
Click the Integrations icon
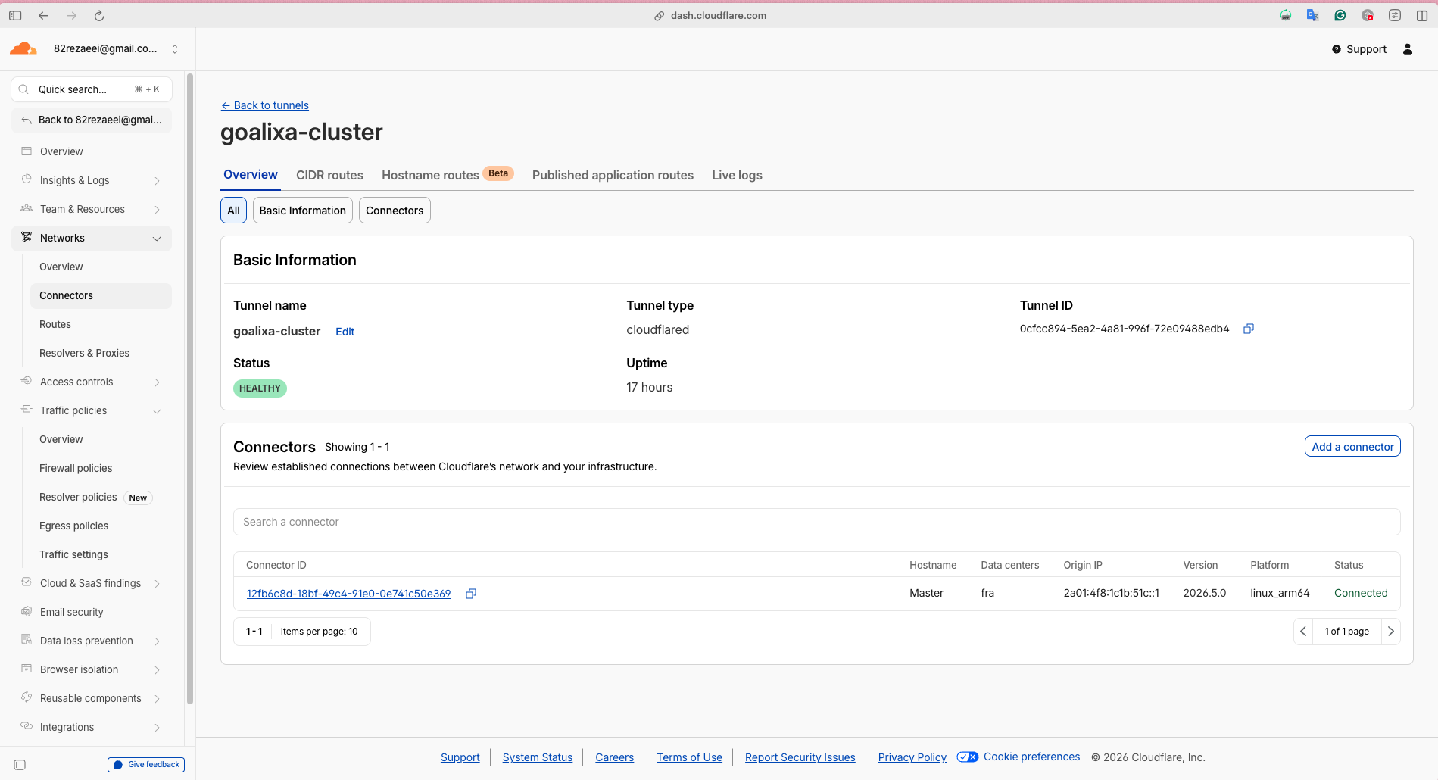[27, 727]
